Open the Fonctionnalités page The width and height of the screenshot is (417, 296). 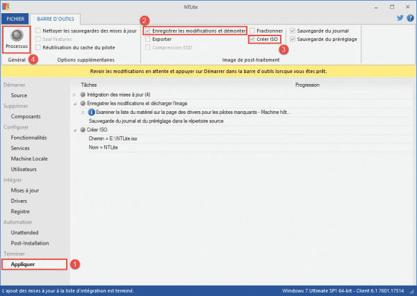[x=28, y=138]
